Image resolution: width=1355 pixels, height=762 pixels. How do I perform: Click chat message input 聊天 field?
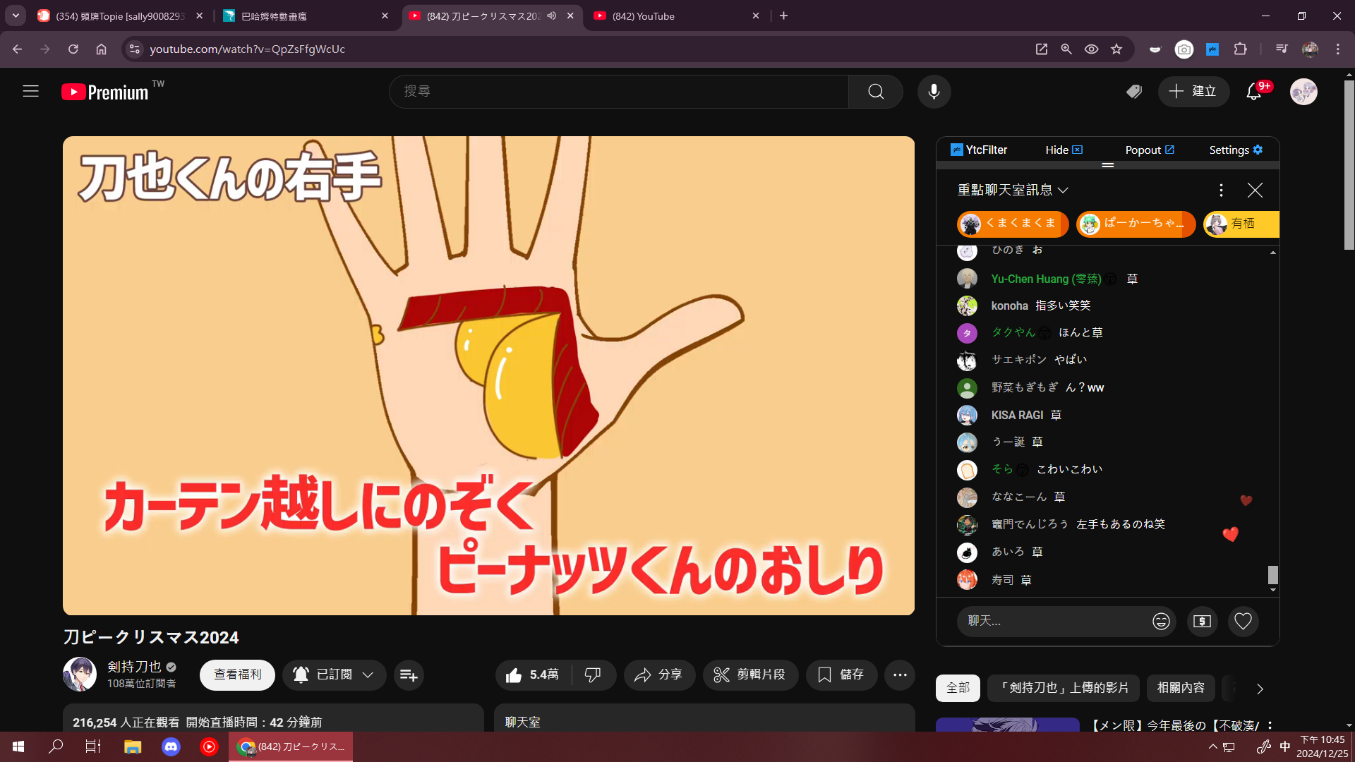tap(1055, 621)
